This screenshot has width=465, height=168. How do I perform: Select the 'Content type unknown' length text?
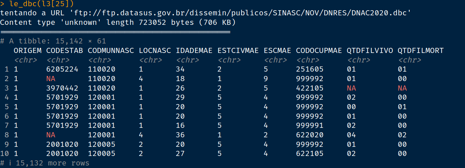[117, 23]
